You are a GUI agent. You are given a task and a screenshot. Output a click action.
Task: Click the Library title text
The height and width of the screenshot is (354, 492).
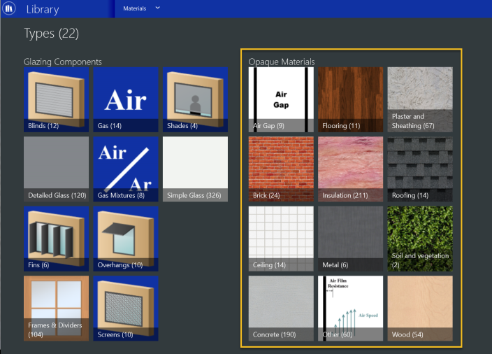[x=43, y=9]
